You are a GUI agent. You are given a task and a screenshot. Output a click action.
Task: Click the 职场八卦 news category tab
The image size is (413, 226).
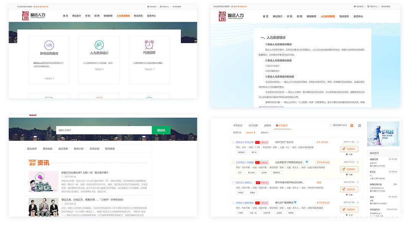coord(79,149)
